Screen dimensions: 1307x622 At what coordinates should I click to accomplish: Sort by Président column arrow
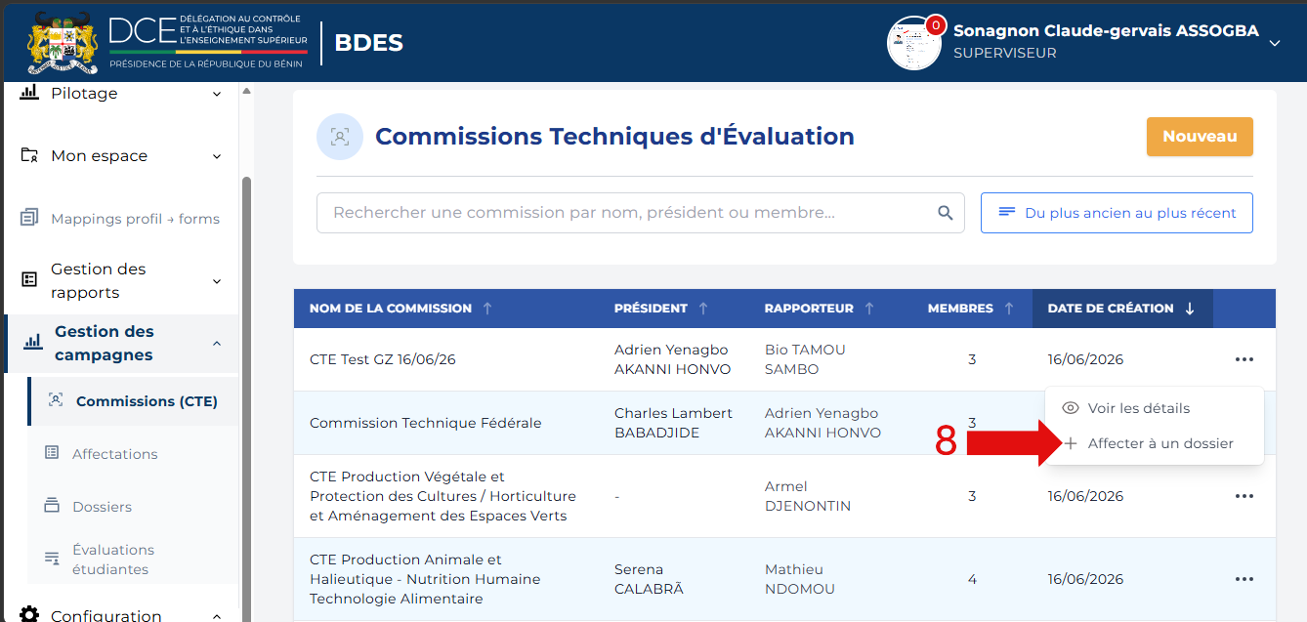703,309
